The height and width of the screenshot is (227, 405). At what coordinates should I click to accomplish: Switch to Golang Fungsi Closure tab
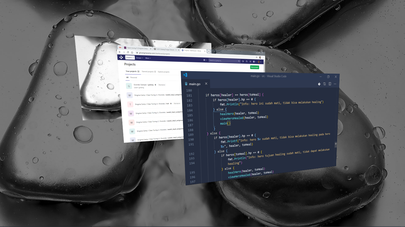click(x=166, y=49)
